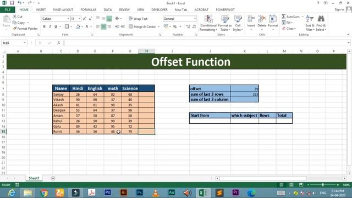
Task: Expand the Font dialog launcher
Action: click(92, 35)
